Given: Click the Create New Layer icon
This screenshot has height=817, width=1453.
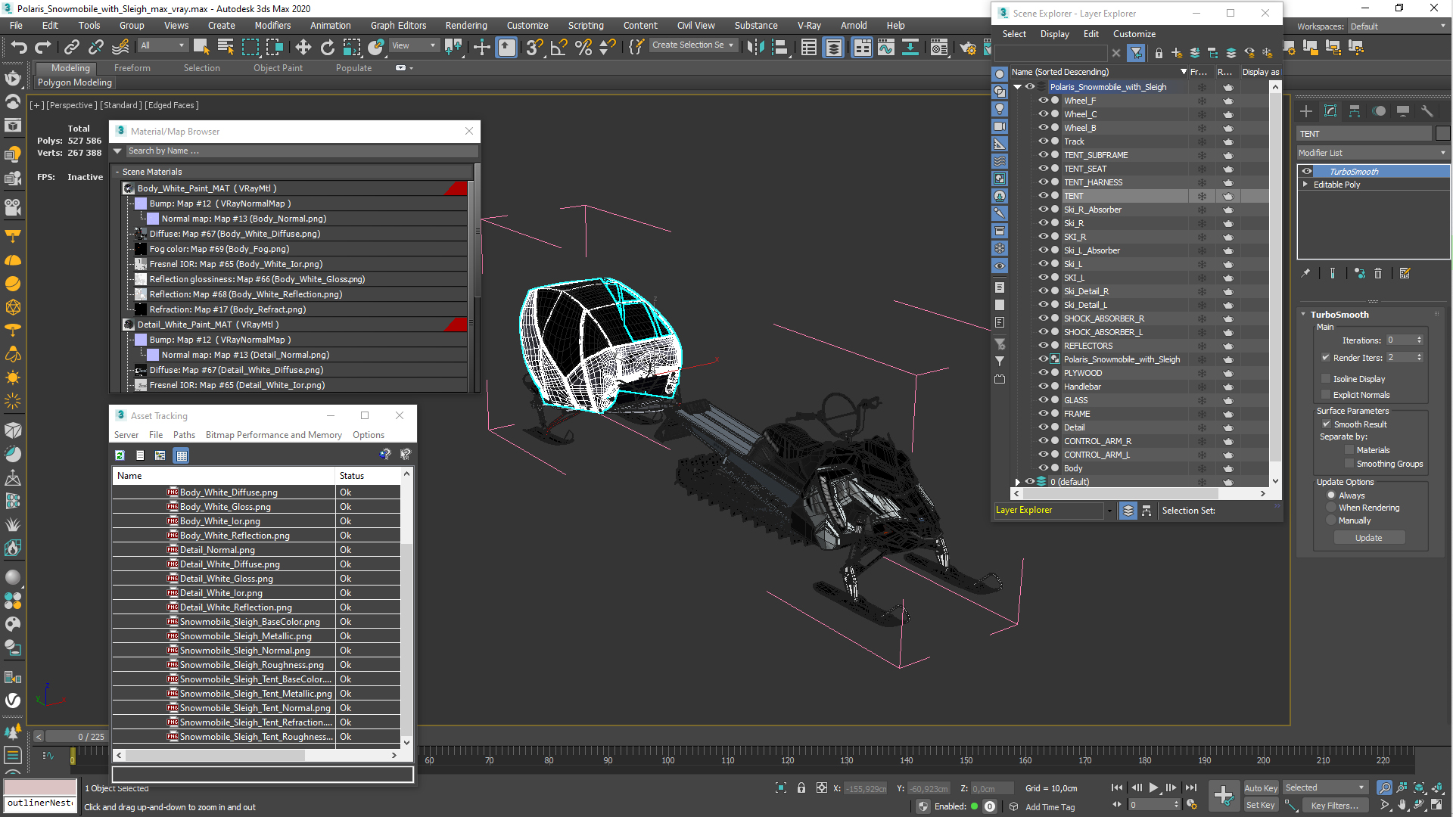Looking at the screenshot, I should pyautogui.click(x=1177, y=53).
